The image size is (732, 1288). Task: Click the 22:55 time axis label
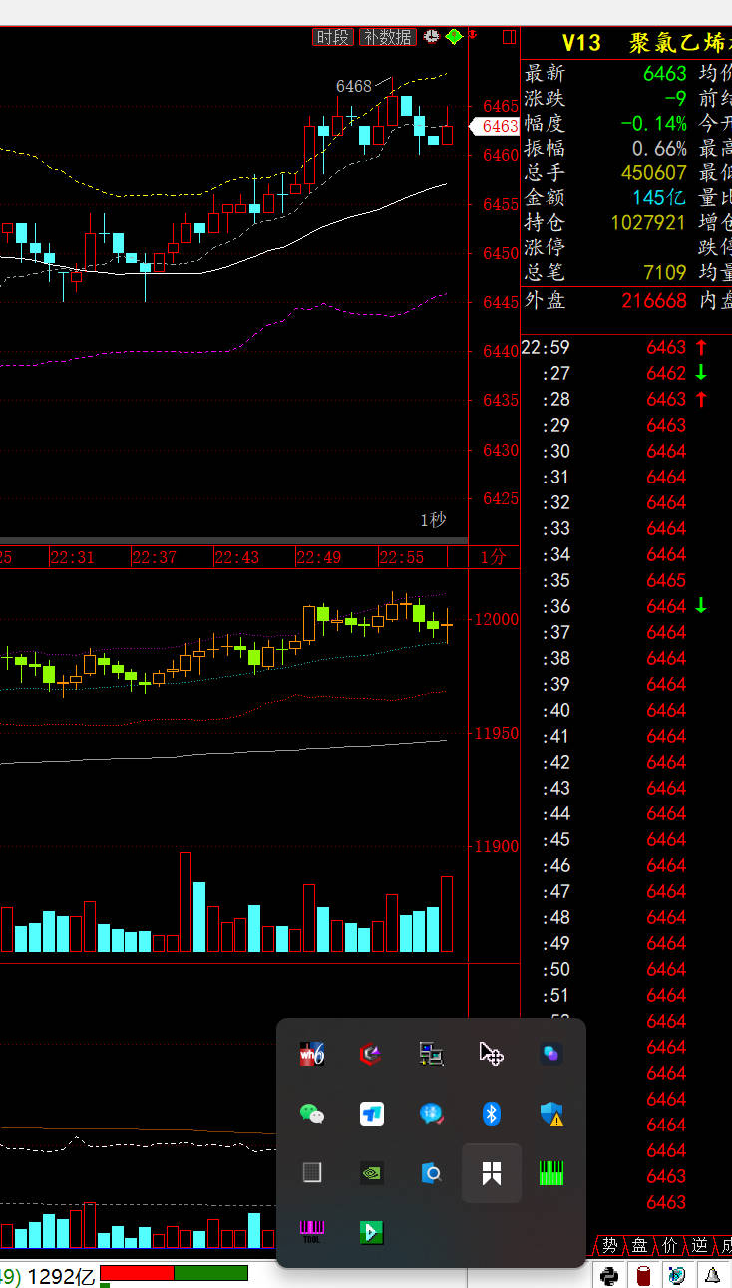[402, 557]
